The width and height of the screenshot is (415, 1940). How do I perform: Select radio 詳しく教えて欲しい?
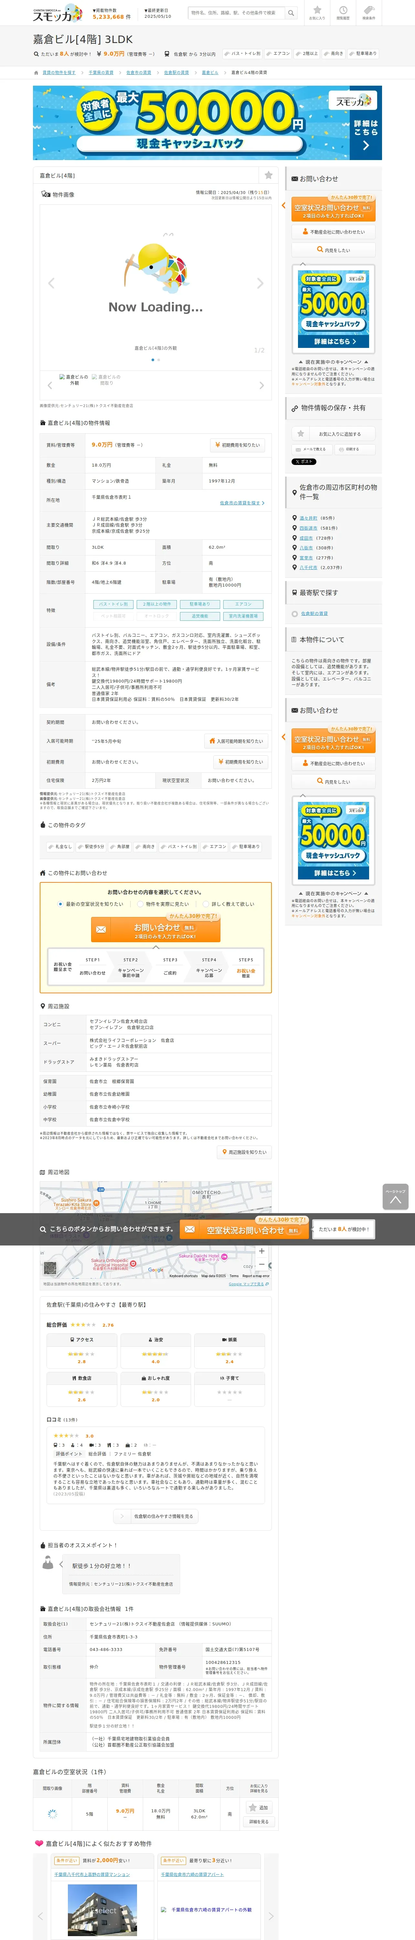coord(206,904)
